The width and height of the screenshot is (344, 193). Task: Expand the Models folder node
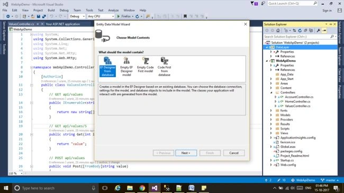pos(271,115)
